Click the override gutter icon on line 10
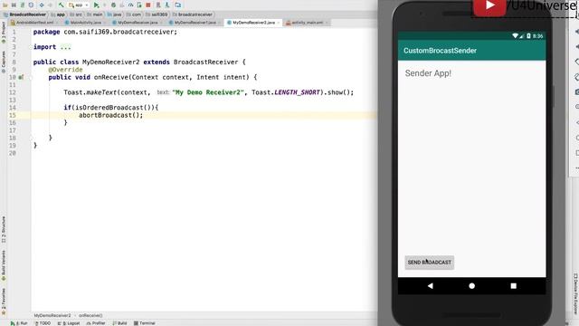 coord(21,77)
